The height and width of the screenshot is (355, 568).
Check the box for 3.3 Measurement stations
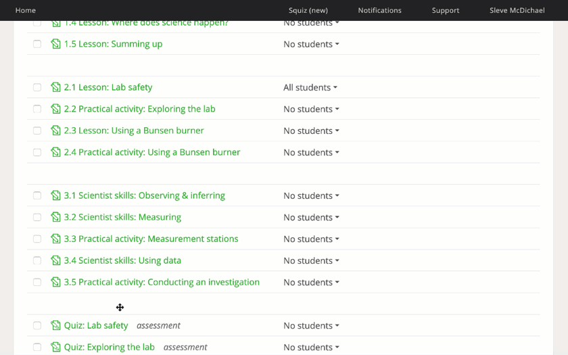pyautogui.click(x=37, y=239)
